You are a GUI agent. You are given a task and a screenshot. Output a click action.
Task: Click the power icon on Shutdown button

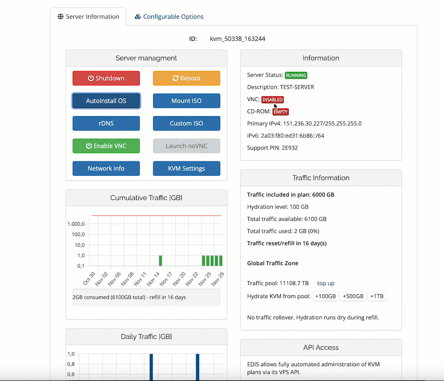(91, 78)
